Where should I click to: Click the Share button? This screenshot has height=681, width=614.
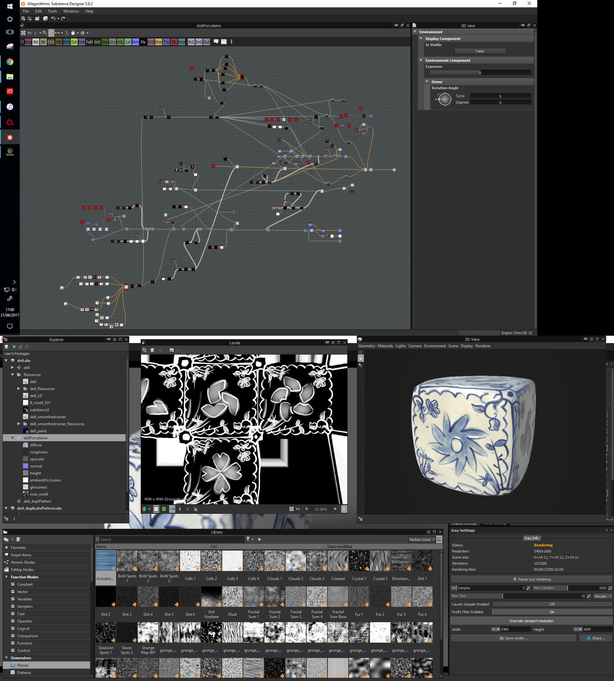596,638
